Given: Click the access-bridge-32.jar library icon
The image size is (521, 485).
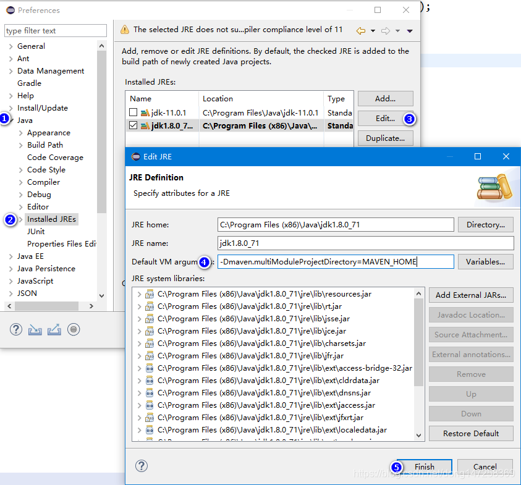Looking at the screenshot, I should [150, 368].
